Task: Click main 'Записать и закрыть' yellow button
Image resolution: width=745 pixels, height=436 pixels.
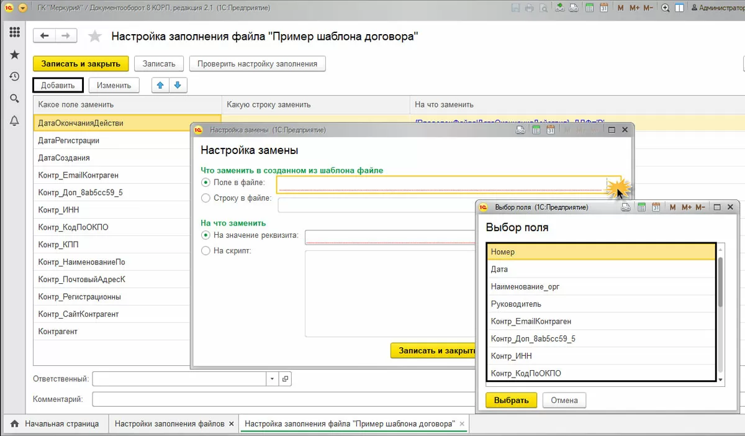Action: [81, 63]
